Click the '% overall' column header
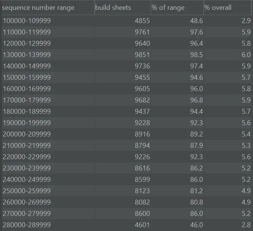The height and width of the screenshot is (231, 253). tap(227, 8)
